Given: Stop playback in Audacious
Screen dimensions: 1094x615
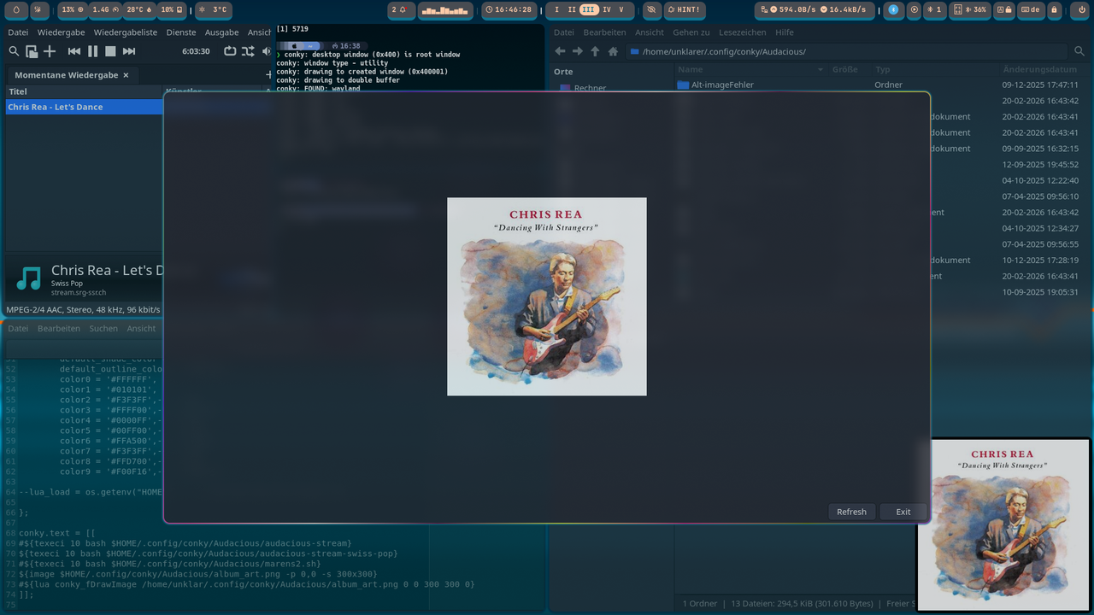Looking at the screenshot, I should (x=110, y=51).
